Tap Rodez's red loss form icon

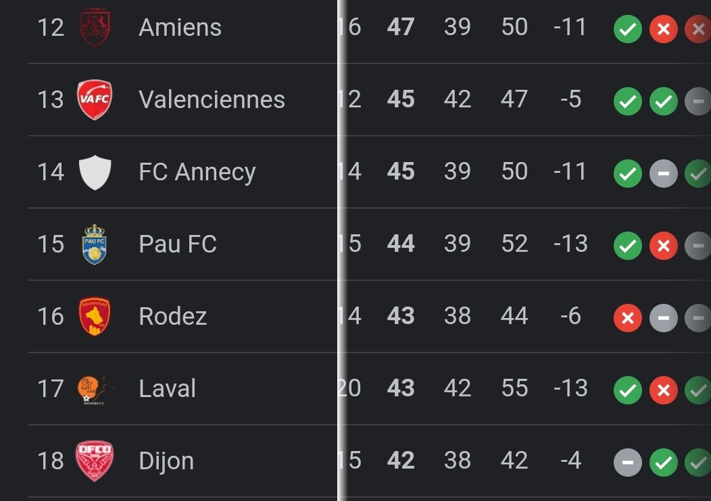[x=628, y=318]
